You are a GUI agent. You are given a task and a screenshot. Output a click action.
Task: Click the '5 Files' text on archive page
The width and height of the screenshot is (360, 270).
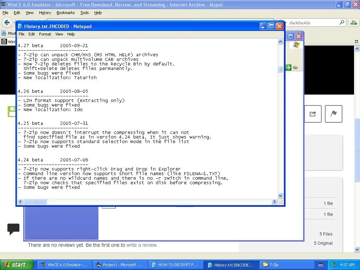(326, 234)
